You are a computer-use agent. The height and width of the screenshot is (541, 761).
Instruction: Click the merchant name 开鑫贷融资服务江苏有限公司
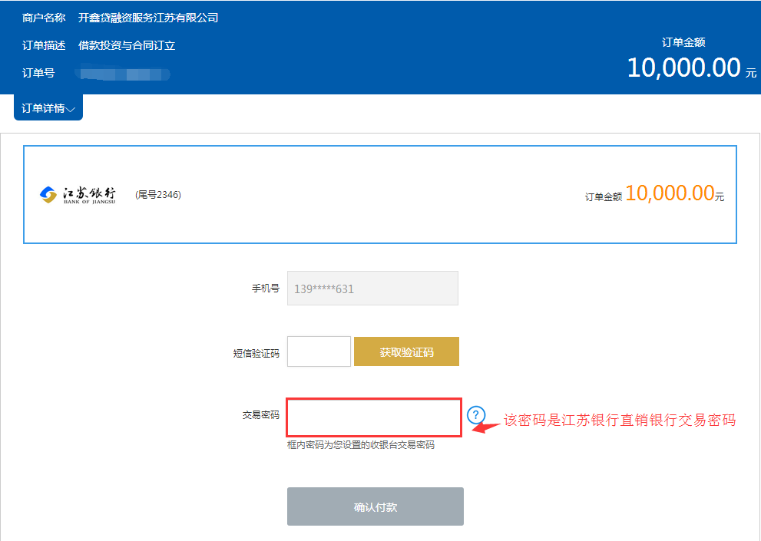[148, 18]
